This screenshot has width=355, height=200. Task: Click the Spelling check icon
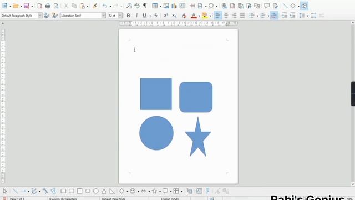[137, 6]
